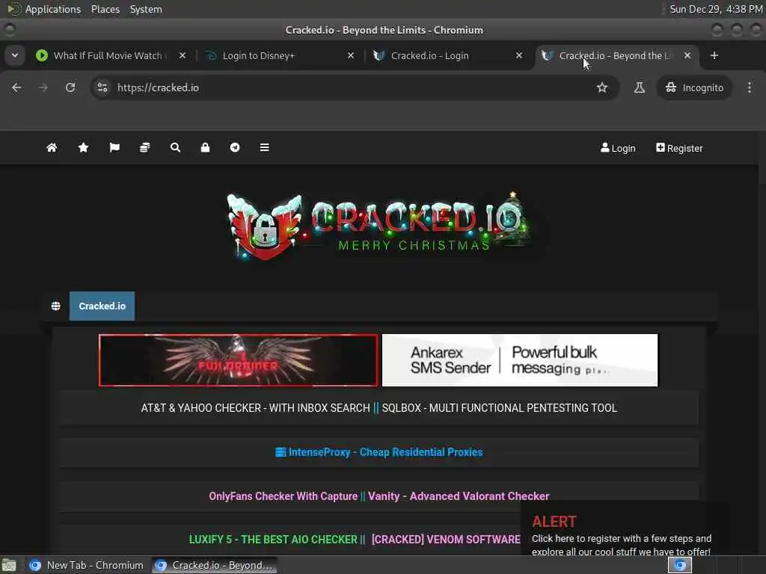Open the home icon in site navbar

52,147
